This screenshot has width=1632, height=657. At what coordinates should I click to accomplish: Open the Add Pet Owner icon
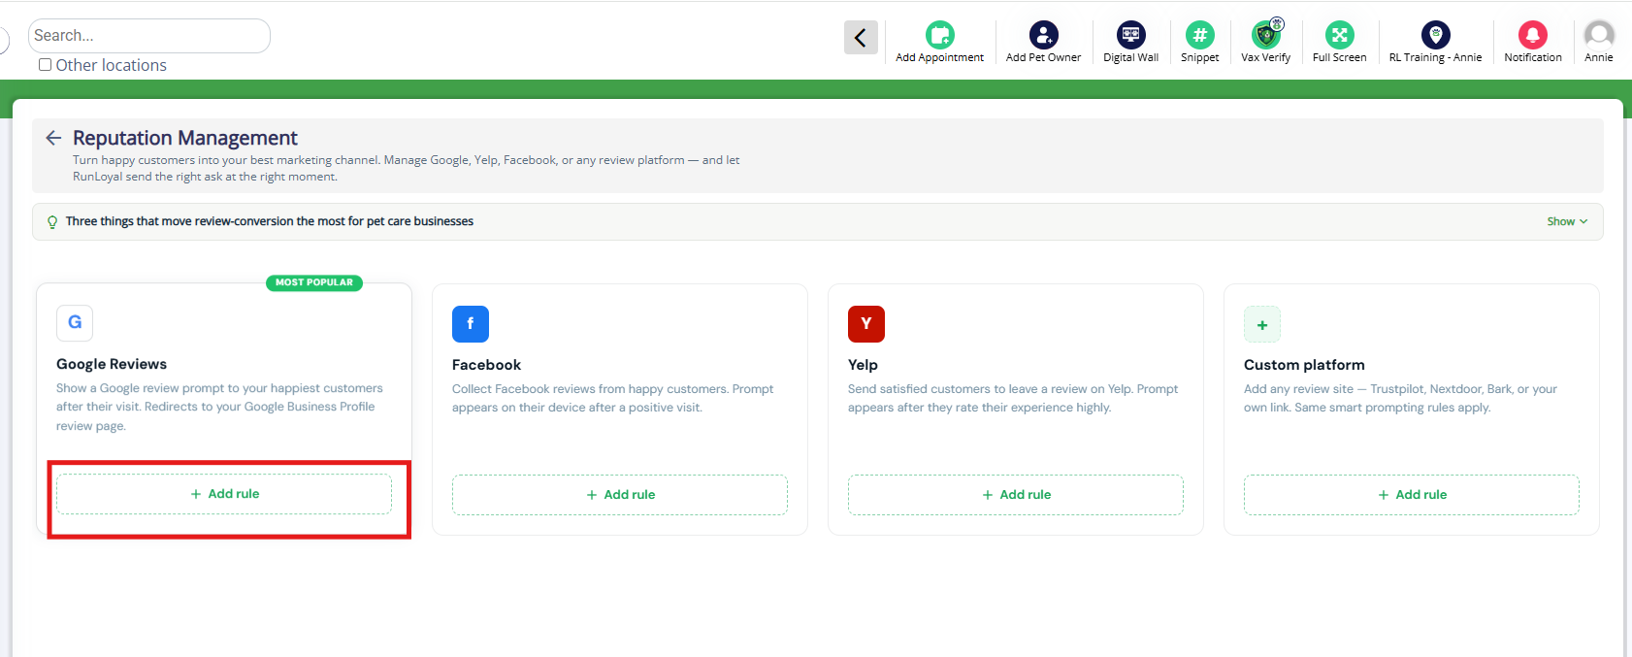(x=1044, y=35)
